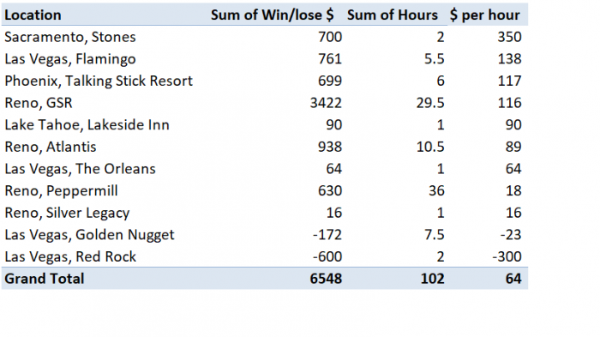
Task: Click the $ per hour header
Action: tap(485, 15)
